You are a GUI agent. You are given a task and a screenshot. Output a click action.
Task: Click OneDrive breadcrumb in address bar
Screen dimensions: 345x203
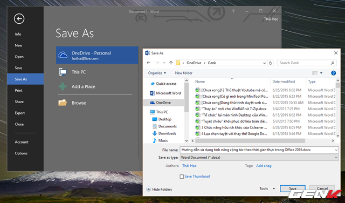[194, 63]
